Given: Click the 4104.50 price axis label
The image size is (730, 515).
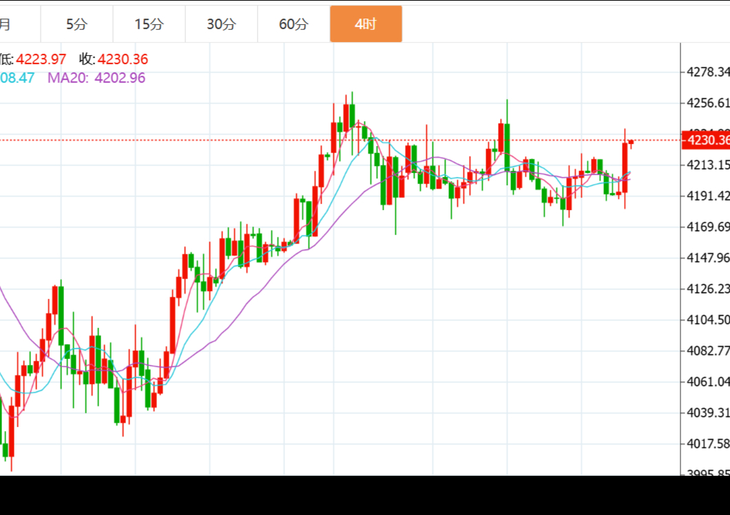Looking at the screenshot, I should [x=708, y=319].
